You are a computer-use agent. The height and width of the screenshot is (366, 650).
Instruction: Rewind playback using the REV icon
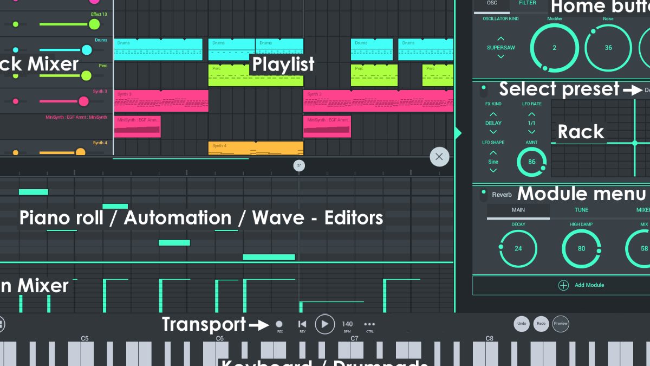[302, 324]
